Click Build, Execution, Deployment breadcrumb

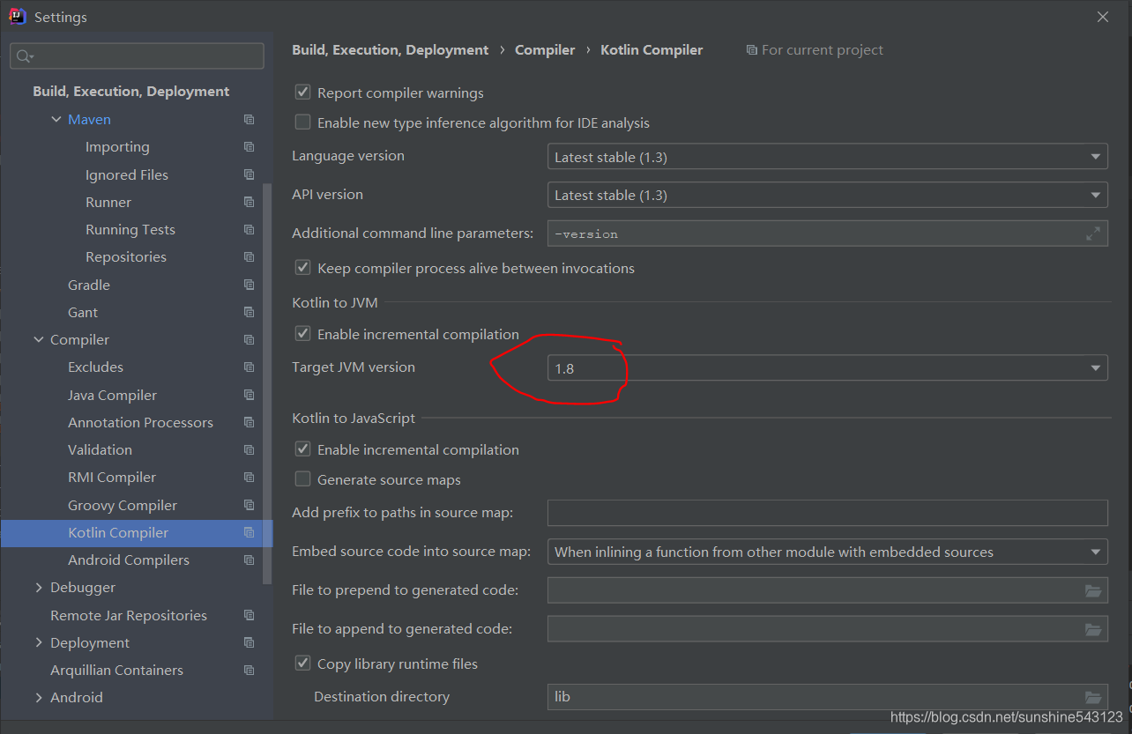(390, 50)
